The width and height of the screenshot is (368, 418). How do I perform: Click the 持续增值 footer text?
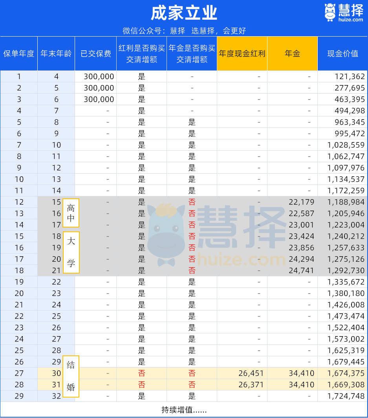[x=184, y=410]
